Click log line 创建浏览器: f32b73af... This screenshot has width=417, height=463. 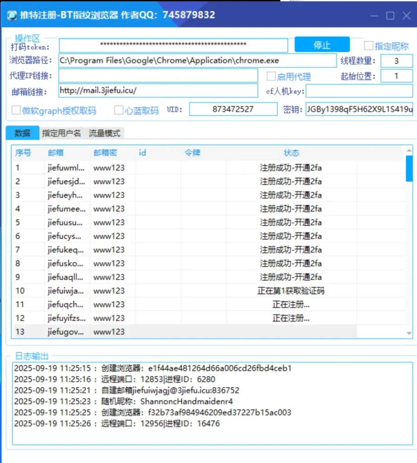click(x=153, y=412)
